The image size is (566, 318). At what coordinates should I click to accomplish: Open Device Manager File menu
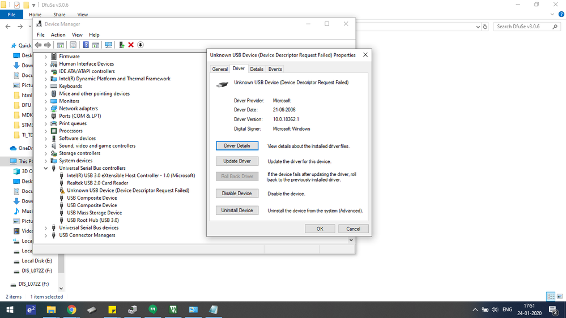coord(41,35)
